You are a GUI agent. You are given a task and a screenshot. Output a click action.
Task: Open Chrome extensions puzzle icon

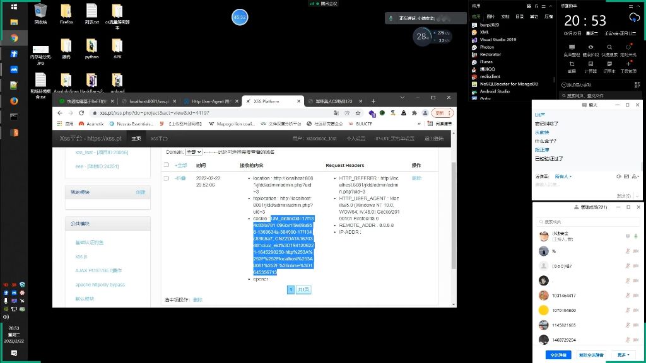click(x=414, y=113)
